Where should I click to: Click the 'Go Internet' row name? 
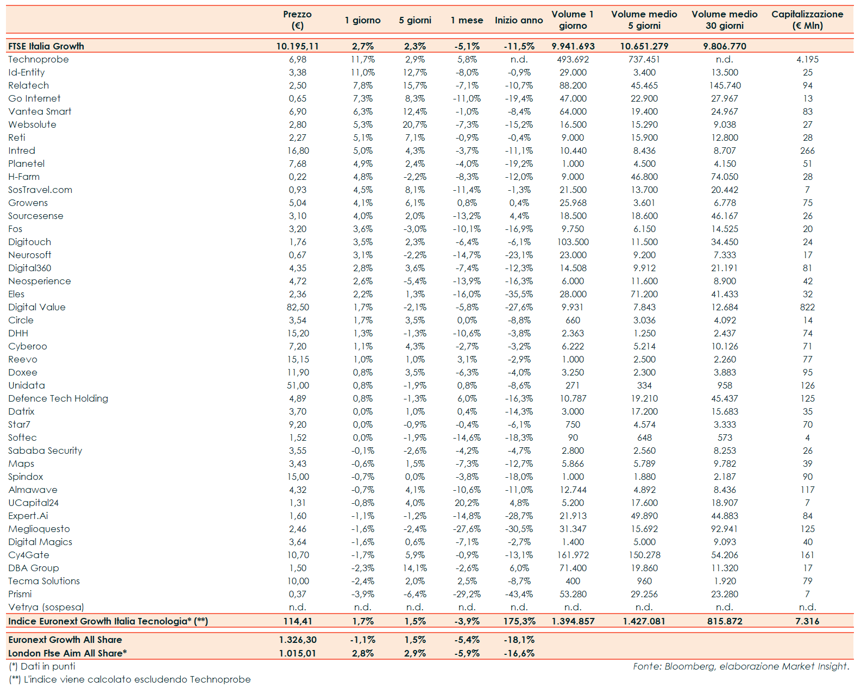[34, 98]
